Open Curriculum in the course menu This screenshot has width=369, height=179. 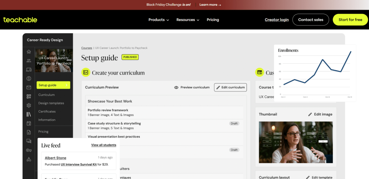(46, 95)
